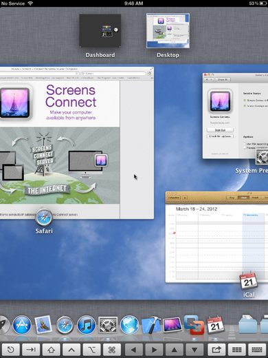
Task: Open the Mail stamp icon in Dock
Action: pyautogui.click(x=43, y=325)
